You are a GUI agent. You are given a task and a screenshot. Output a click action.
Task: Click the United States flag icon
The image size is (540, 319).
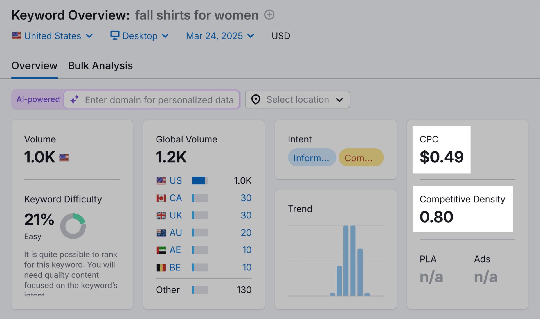point(16,36)
